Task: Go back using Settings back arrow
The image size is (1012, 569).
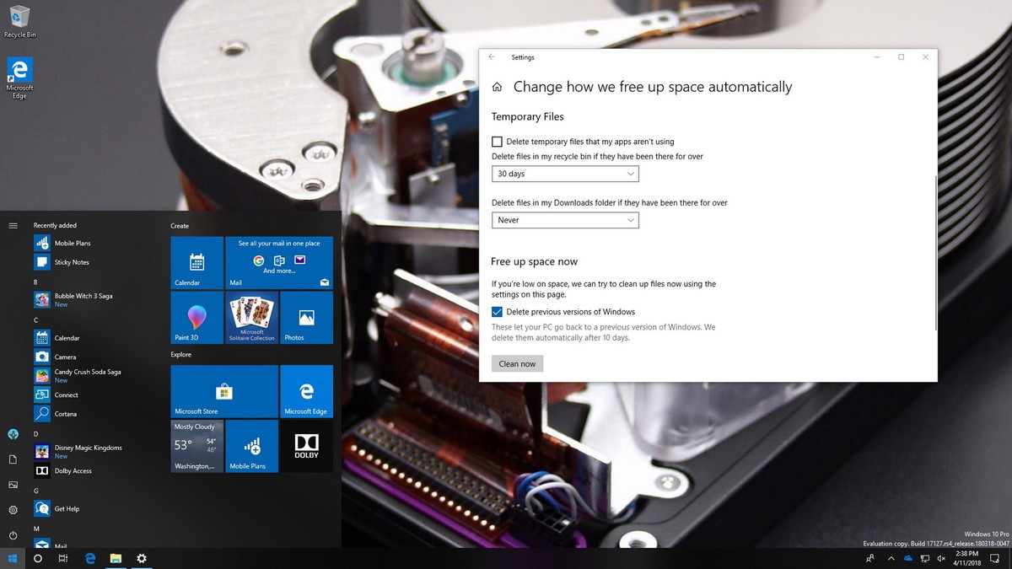Action: click(492, 57)
